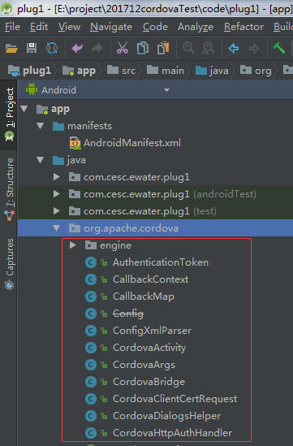
Task: Open the Refactor menu
Action: 243,27
